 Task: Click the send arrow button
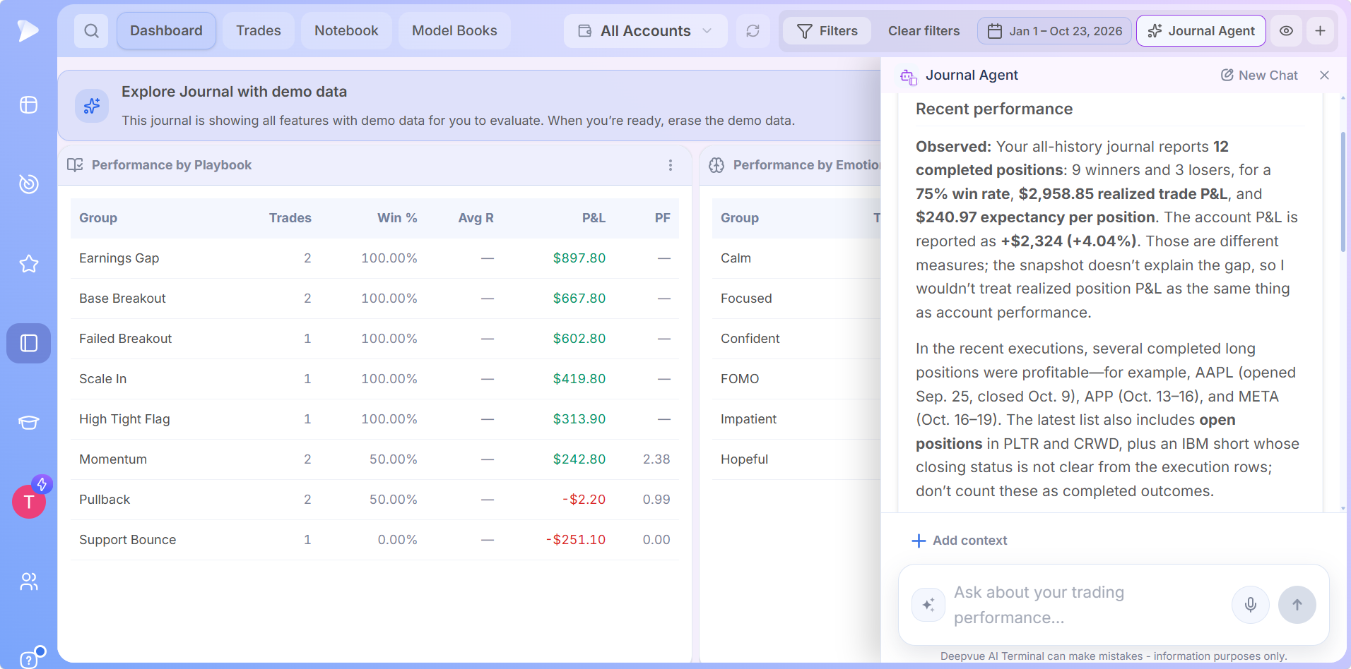pos(1297,605)
